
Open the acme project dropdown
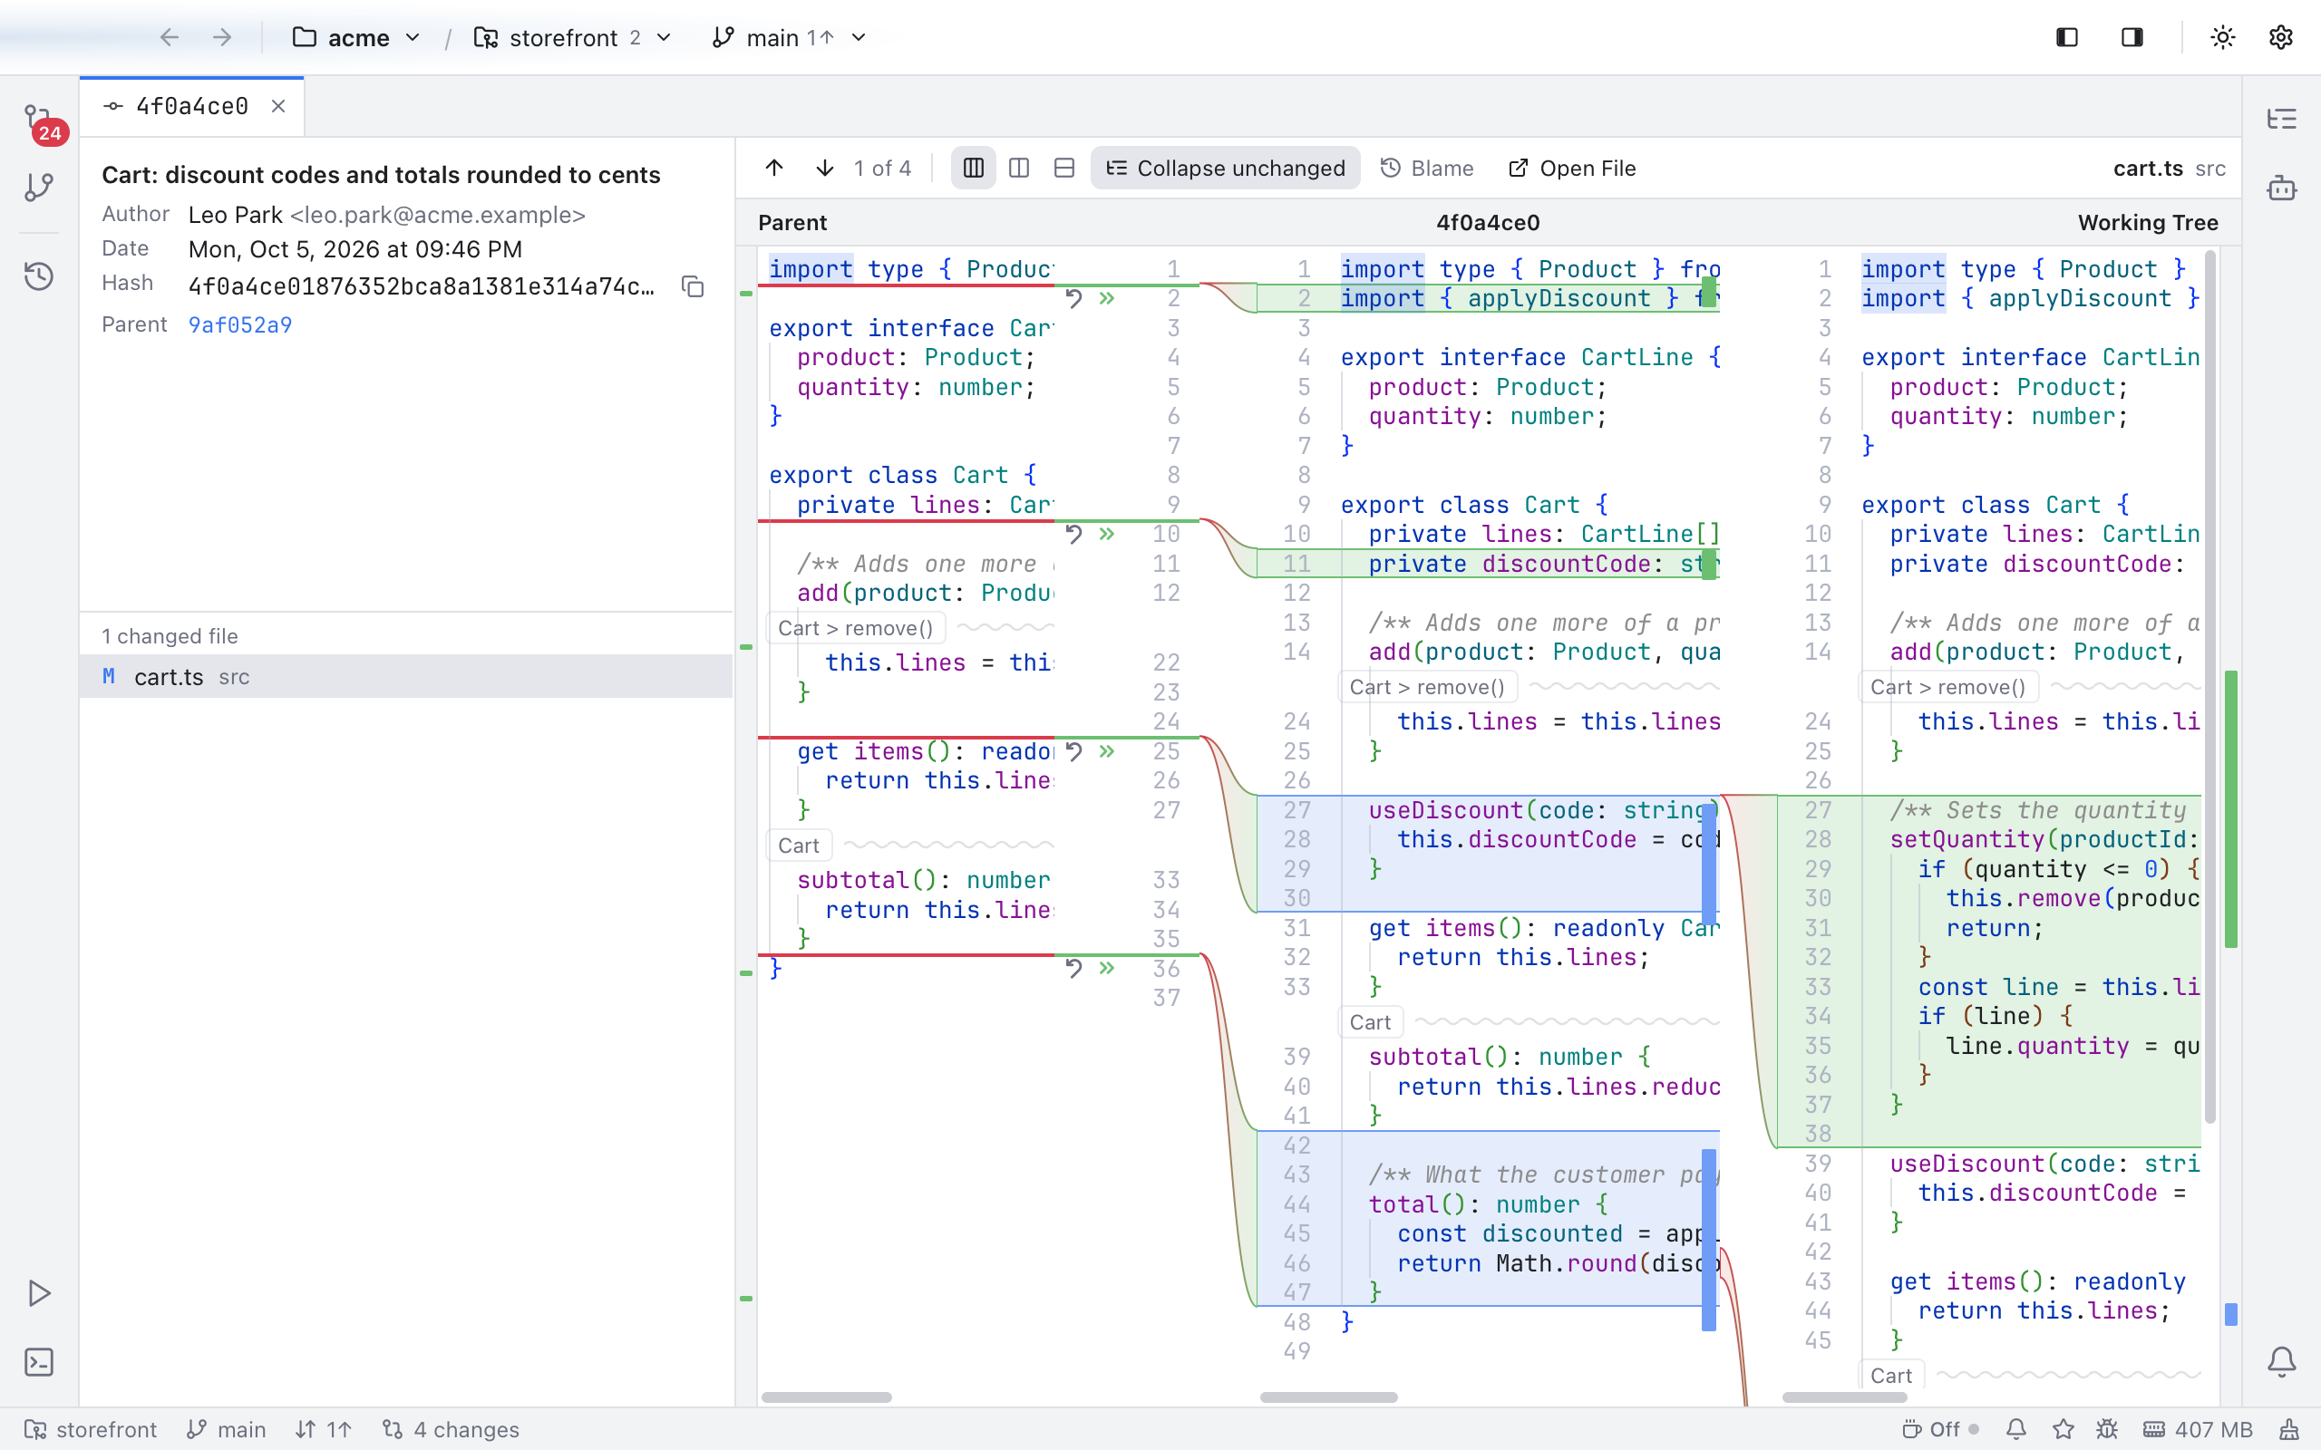tap(357, 37)
